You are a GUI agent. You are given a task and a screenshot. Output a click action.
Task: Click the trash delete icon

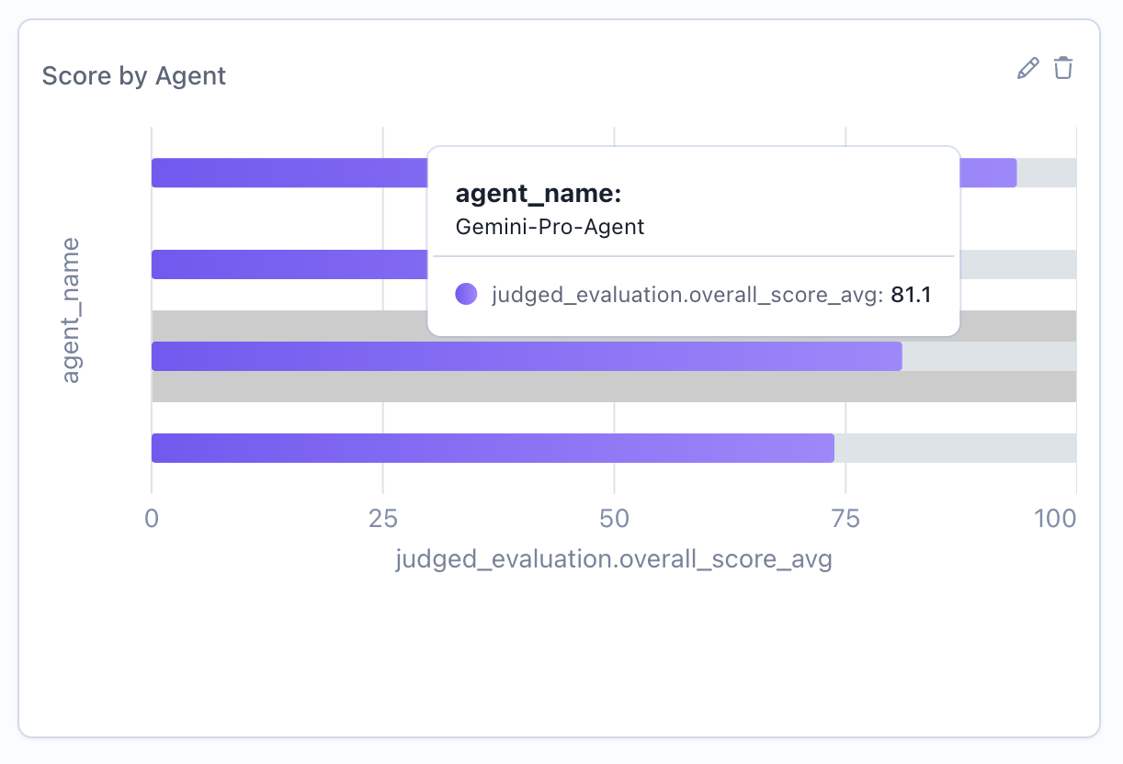[1063, 68]
